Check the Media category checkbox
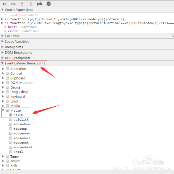 click(7, 106)
